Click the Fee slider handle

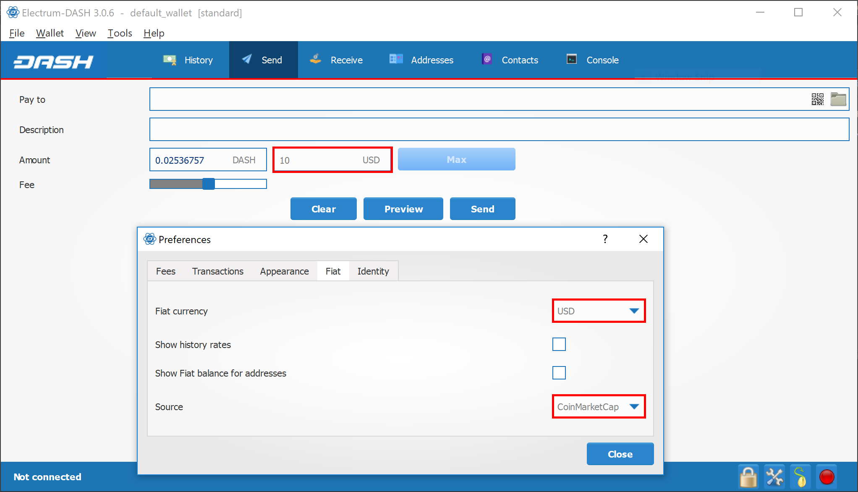pyautogui.click(x=208, y=184)
